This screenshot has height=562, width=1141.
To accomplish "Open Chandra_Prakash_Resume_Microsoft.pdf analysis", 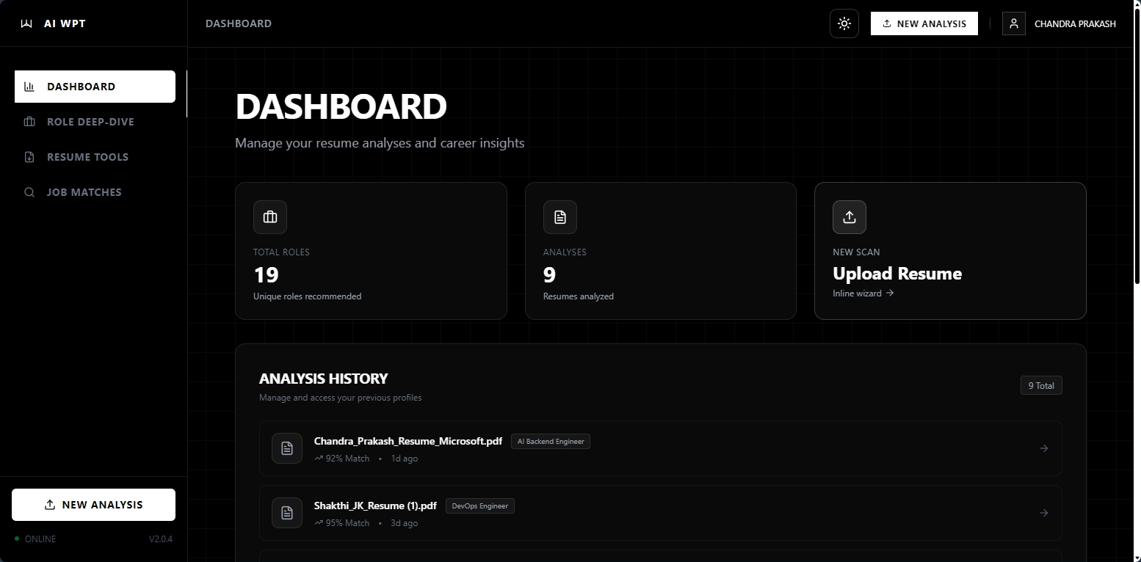I will (x=661, y=448).
